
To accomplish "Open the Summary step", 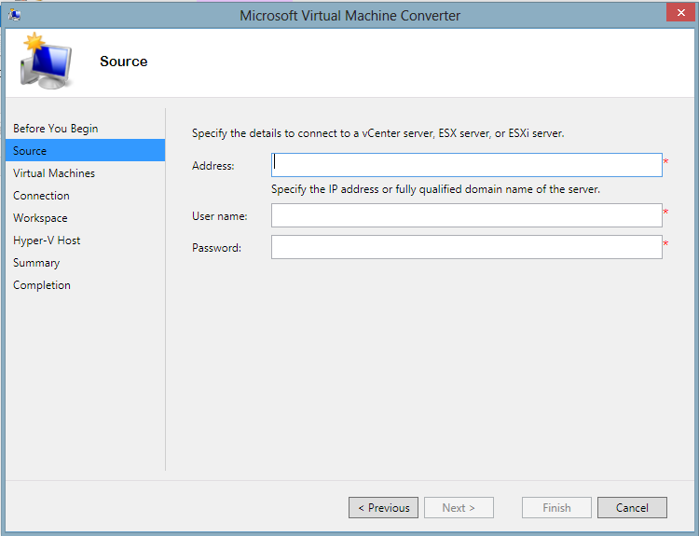I will pyautogui.click(x=36, y=263).
